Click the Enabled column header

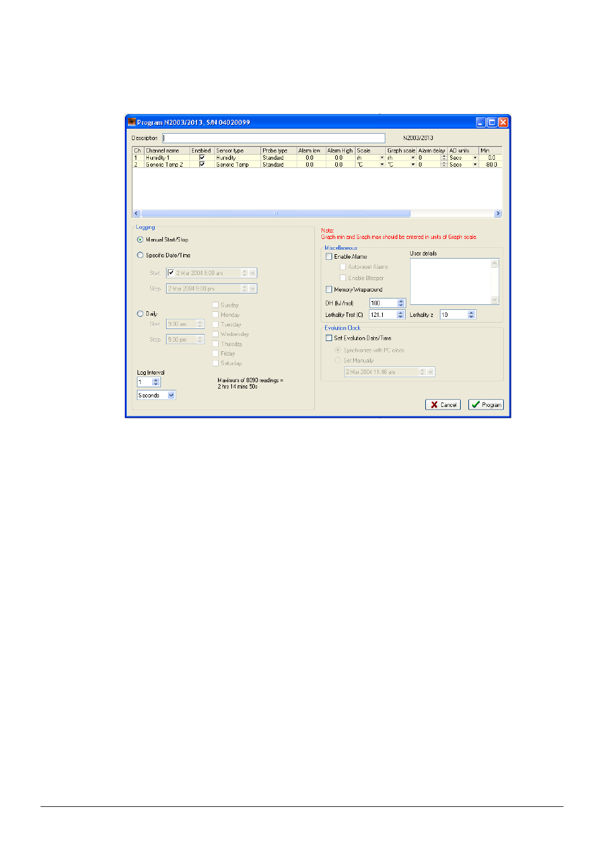pyautogui.click(x=202, y=151)
